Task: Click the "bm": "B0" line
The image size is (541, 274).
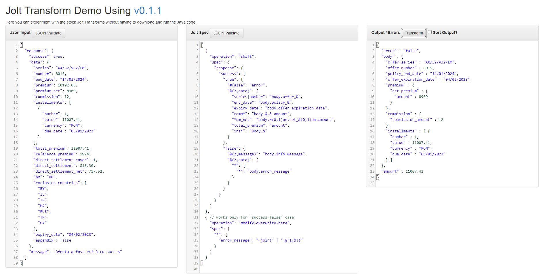Action: pos(45,177)
